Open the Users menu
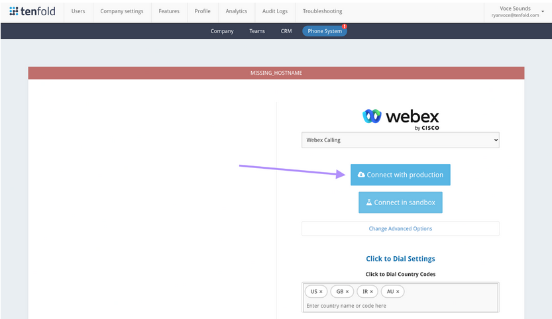The height and width of the screenshot is (319, 552). [x=78, y=11]
